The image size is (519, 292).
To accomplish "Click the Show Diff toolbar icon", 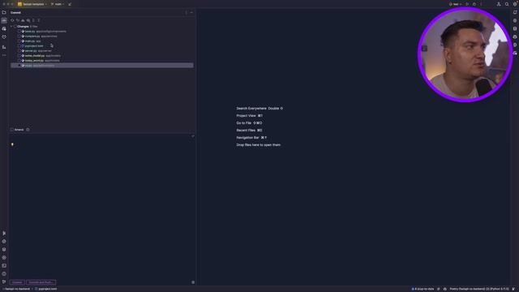I will click(x=28, y=20).
